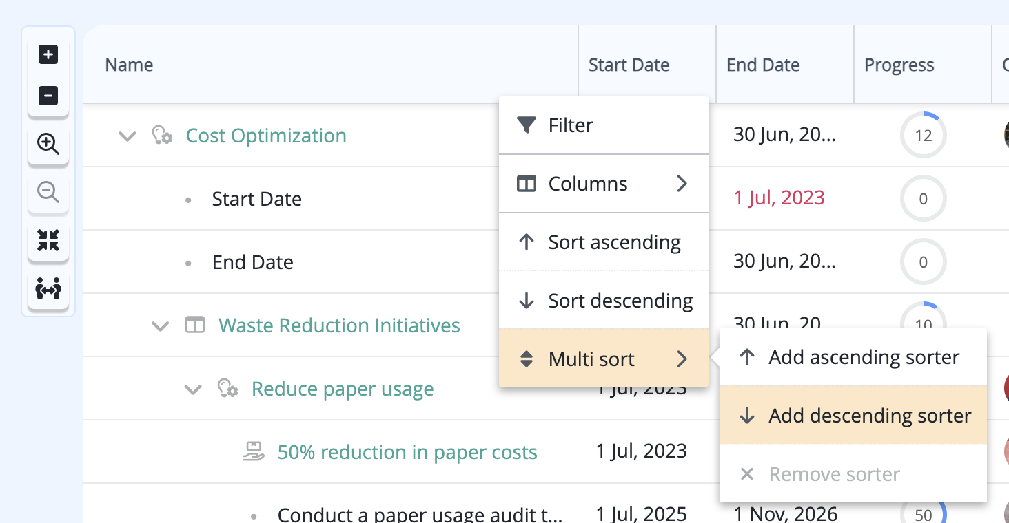Screen dimensions: 1009x523
Task: Click the expand all plus icon
Action: tap(48, 54)
